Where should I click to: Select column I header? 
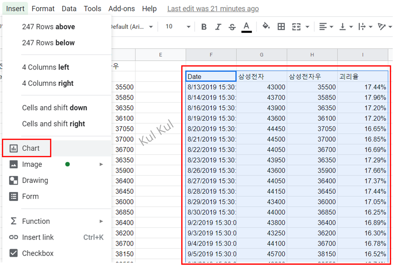tap(363, 55)
